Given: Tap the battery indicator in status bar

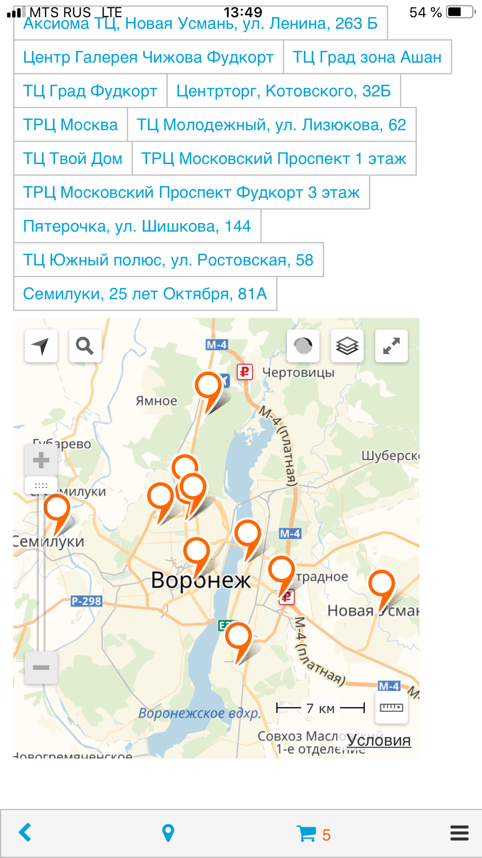Looking at the screenshot, I should 461,12.
